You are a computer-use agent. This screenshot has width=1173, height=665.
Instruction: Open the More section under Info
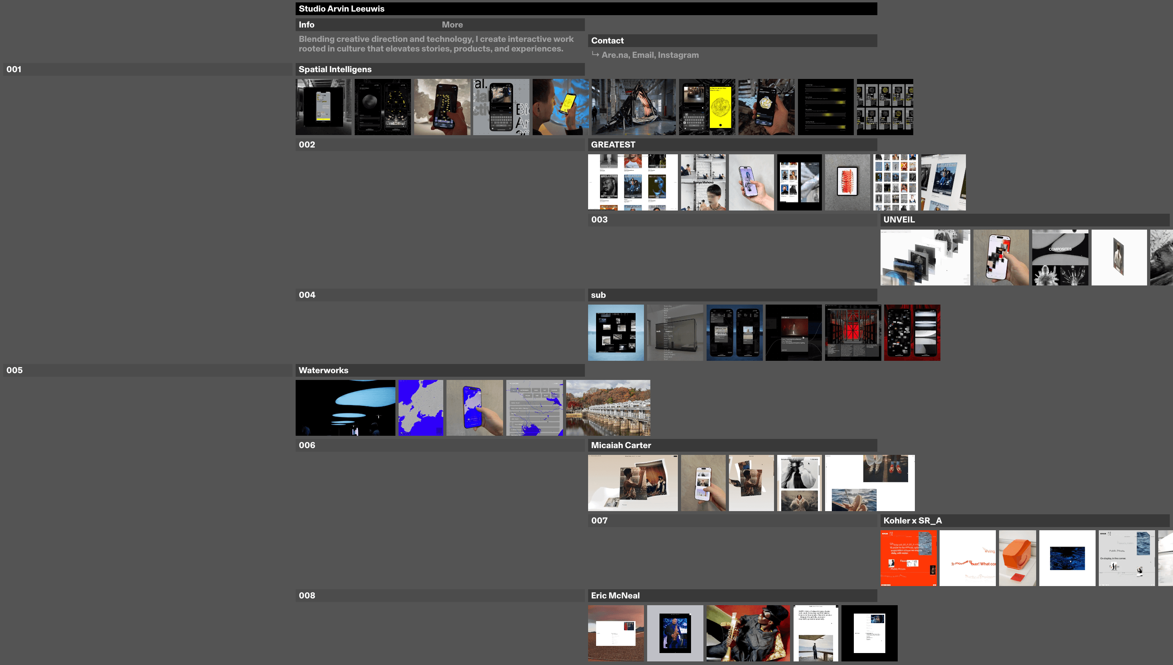pos(452,25)
